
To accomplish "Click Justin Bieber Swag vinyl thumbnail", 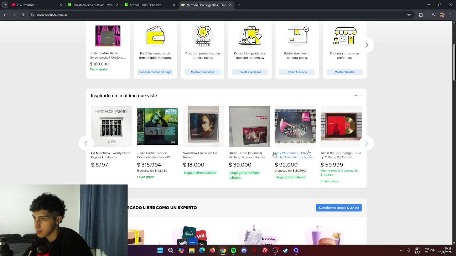I will point(108,36).
